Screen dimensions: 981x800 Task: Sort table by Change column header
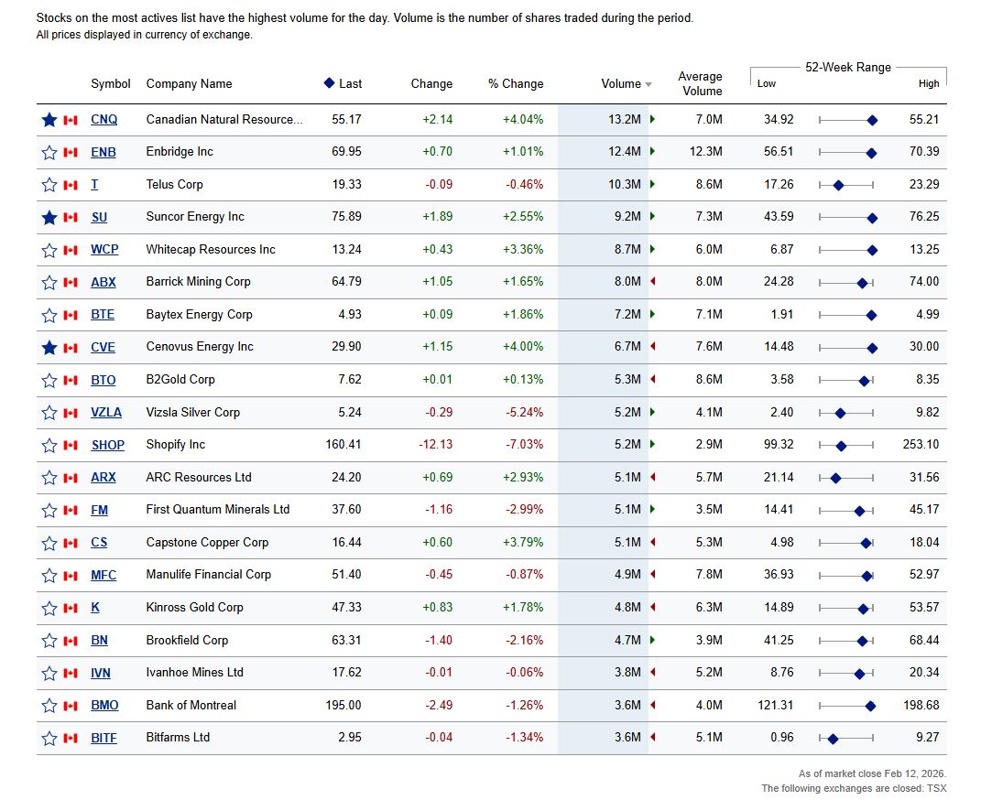click(x=431, y=83)
